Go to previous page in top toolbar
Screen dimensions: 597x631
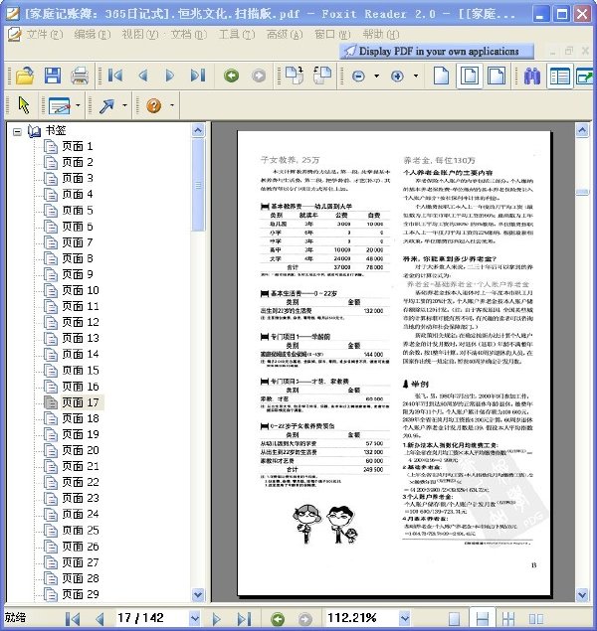click(143, 76)
